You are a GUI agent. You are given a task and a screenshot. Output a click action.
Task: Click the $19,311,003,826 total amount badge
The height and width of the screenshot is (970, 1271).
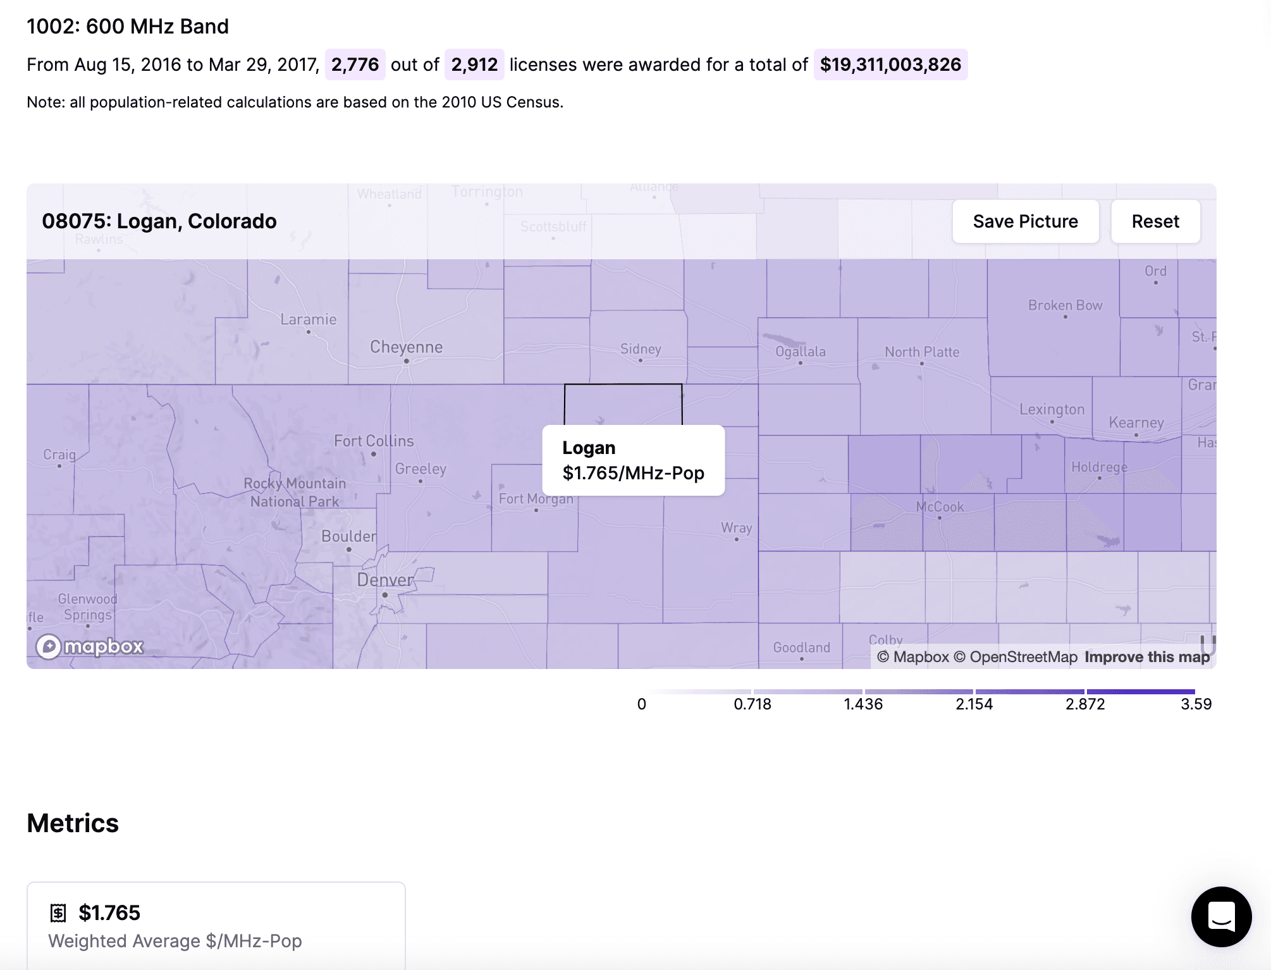pyautogui.click(x=890, y=64)
